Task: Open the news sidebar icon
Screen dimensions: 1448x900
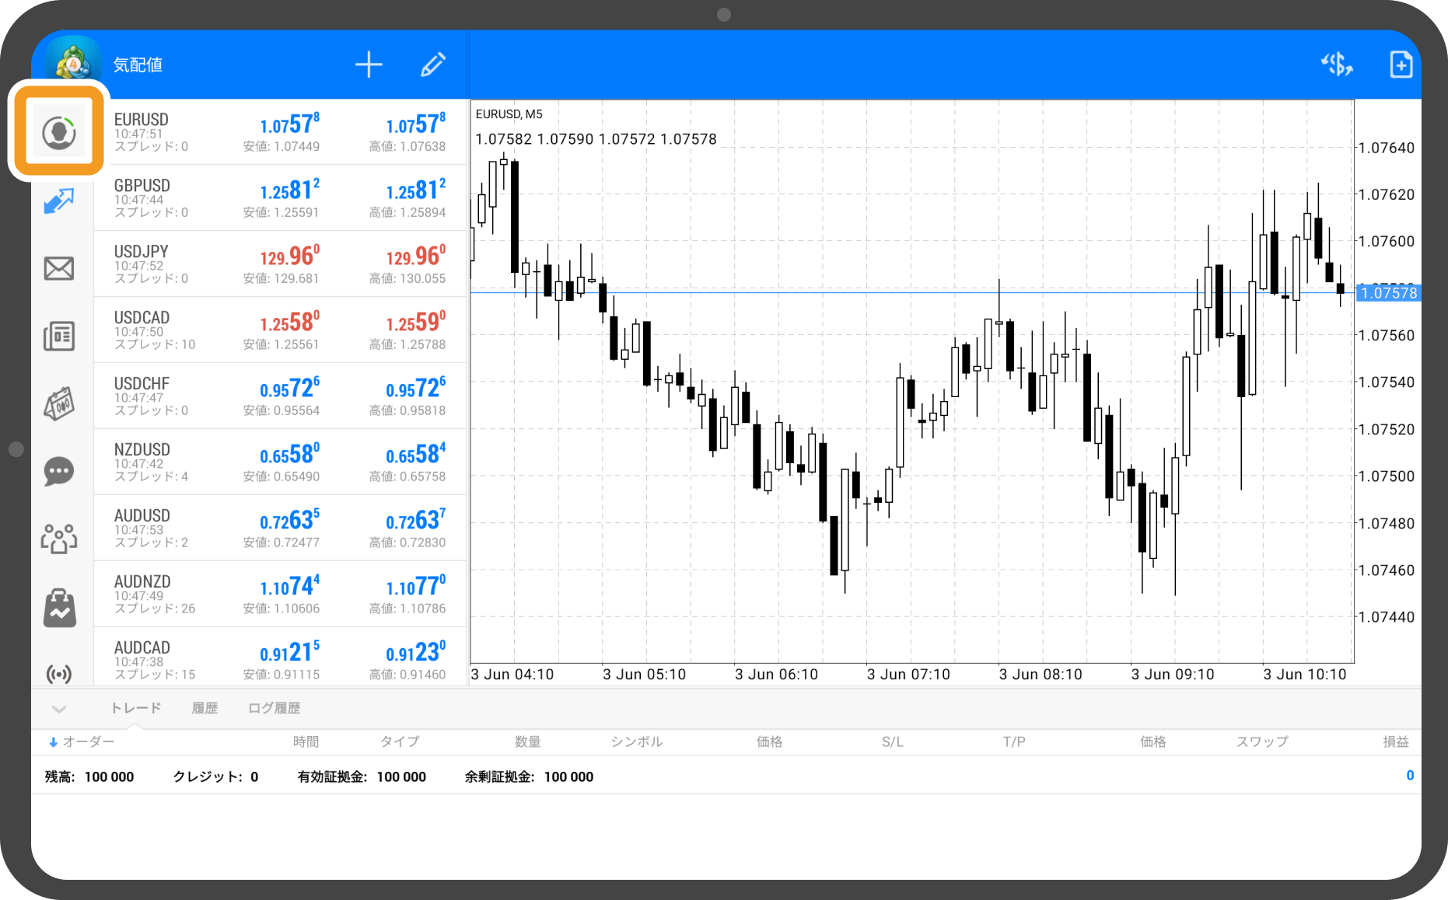Action: point(59,337)
